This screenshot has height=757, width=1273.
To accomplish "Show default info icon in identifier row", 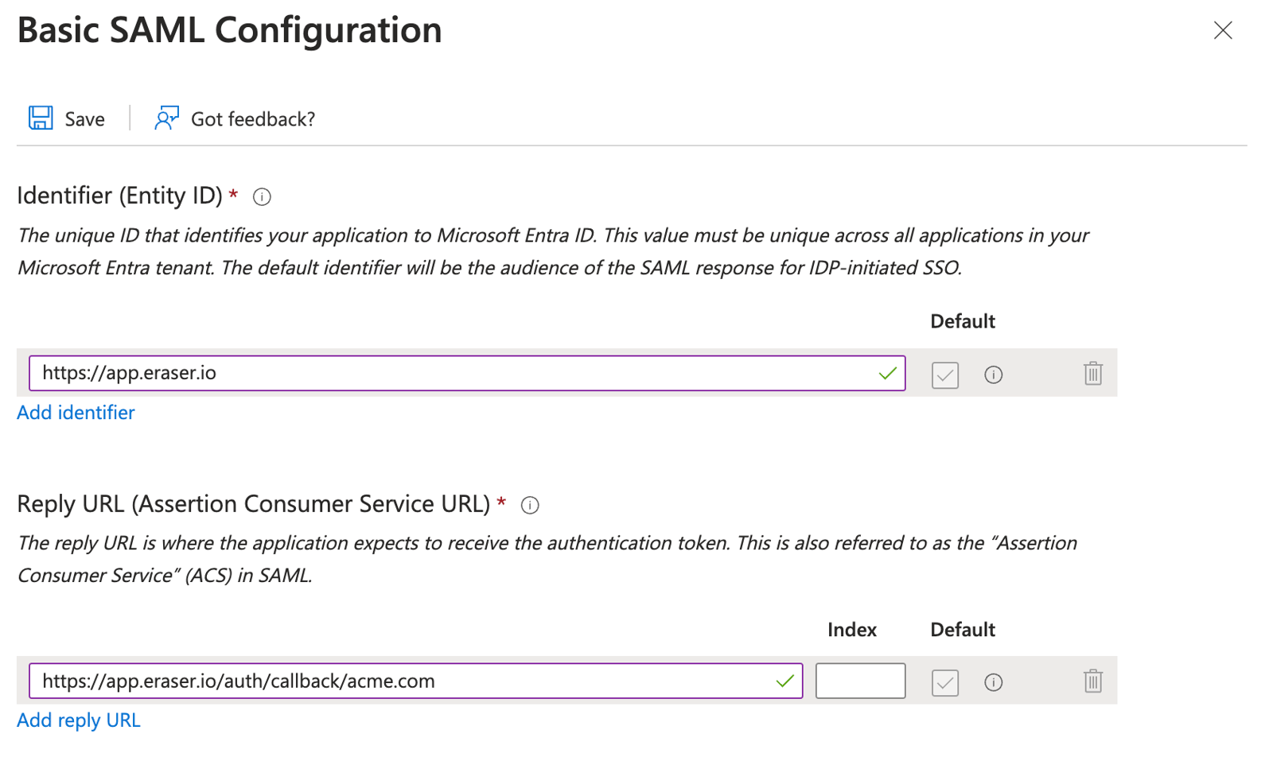I will (993, 375).
